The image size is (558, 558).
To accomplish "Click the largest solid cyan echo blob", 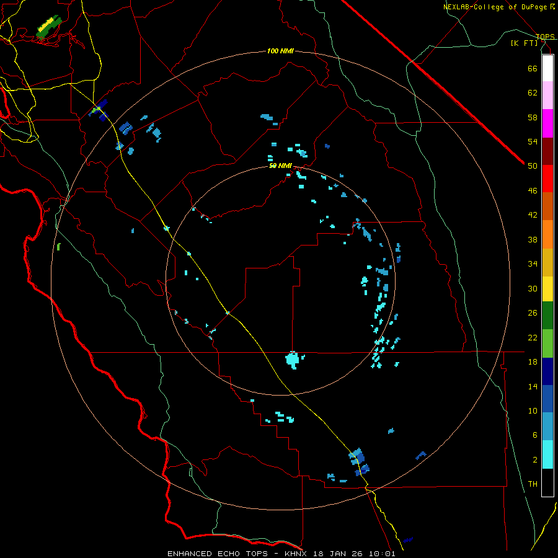I will [292, 360].
